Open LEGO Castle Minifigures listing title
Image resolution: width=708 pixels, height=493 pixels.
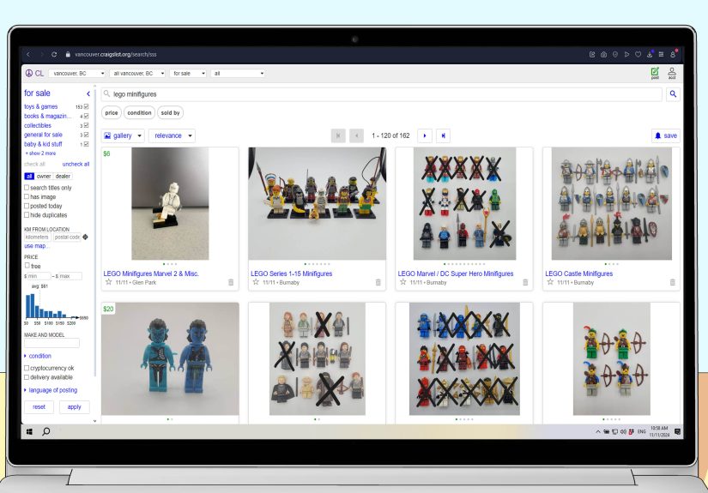tap(579, 274)
